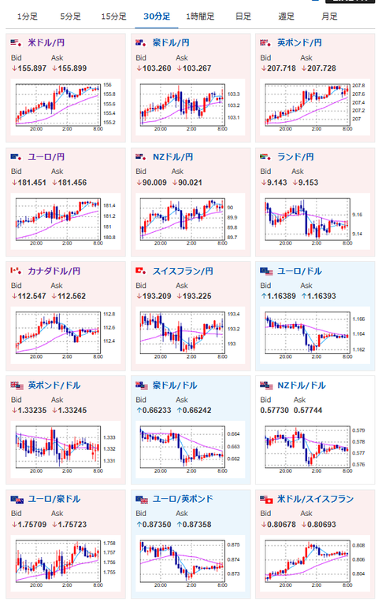Image resolution: width=378 pixels, height=601 pixels.
Task: Open the NZドル/円 pair link
Action: point(172,157)
